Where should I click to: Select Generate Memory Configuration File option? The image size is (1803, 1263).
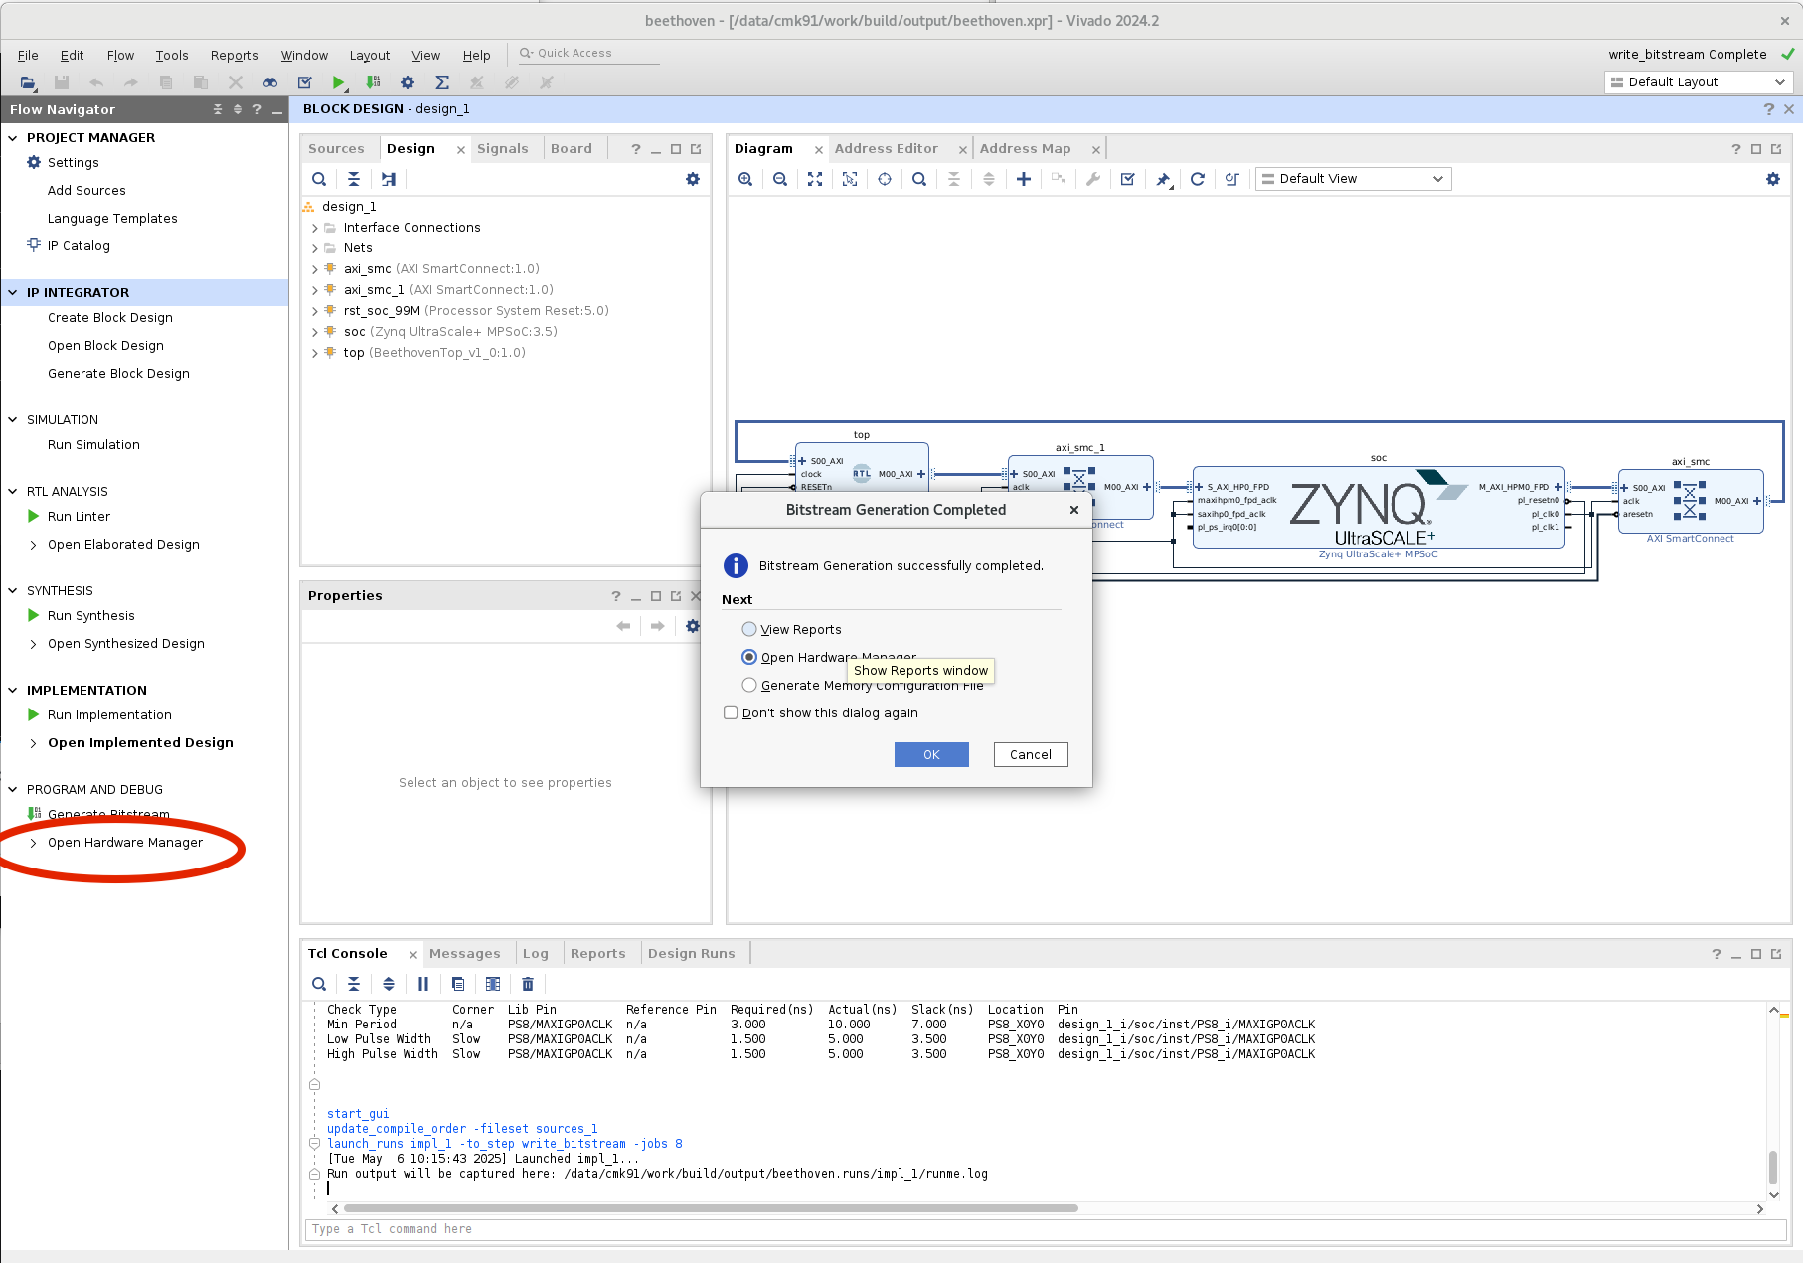pos(749,685)
